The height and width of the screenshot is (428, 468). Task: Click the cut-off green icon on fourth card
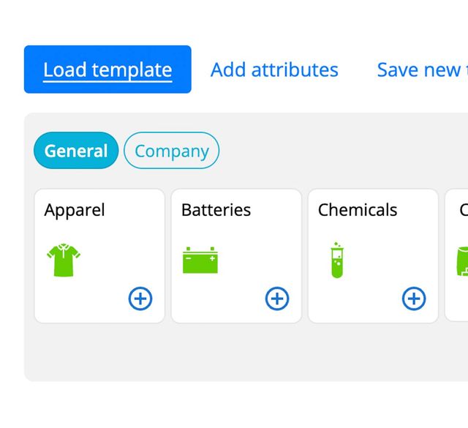(x=463, y=260)
